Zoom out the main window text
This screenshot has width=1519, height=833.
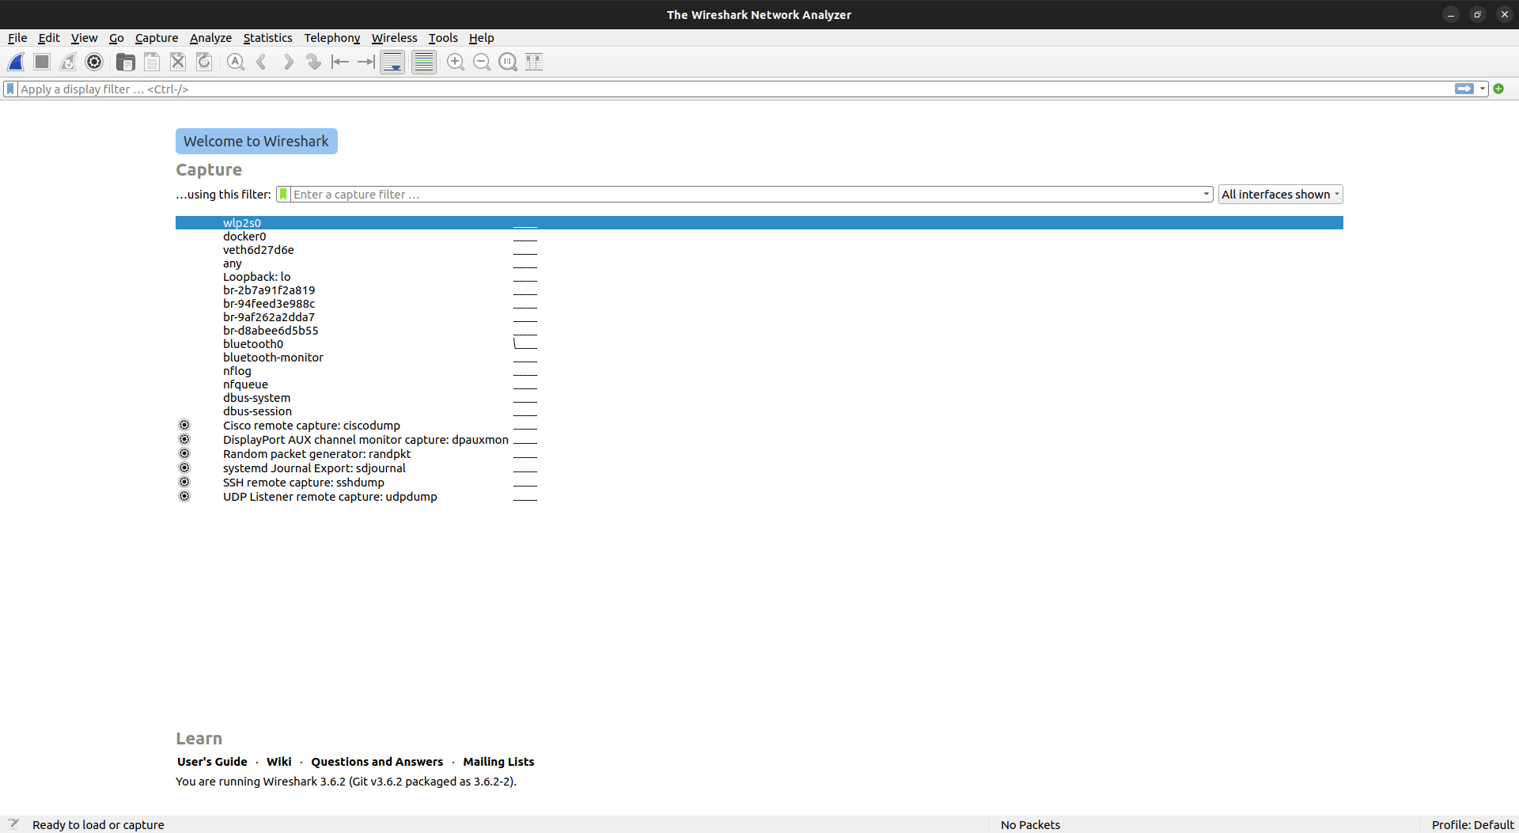point(482,62)
